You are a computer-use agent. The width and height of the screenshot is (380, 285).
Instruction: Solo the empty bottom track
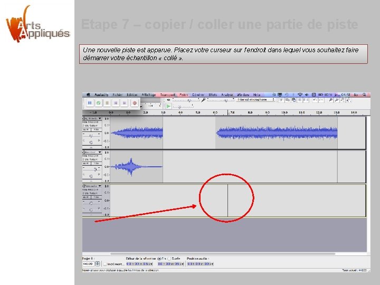coord(96,197)
